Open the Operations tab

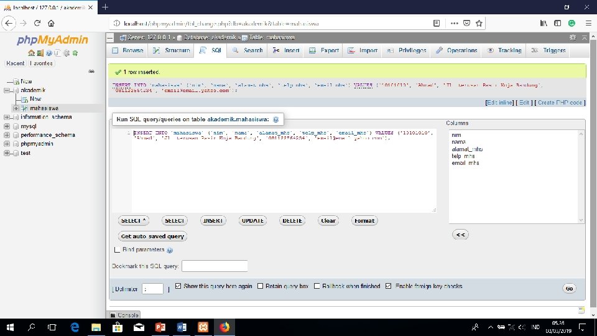[x=456, y=50]
